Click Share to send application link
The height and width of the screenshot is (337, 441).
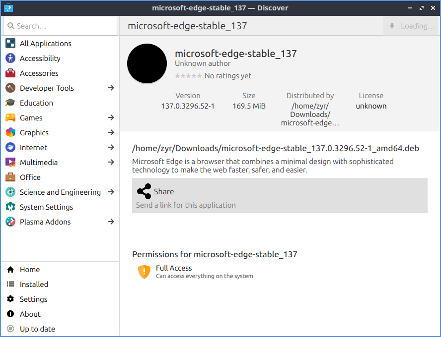point(280,196)
